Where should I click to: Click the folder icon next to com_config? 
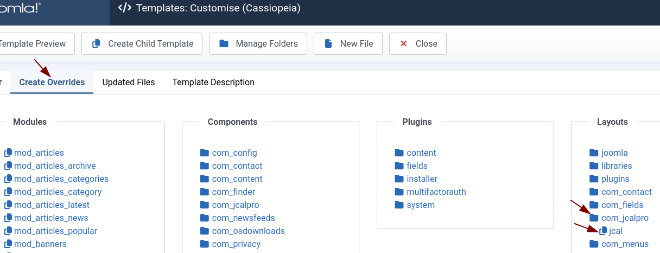205,153
